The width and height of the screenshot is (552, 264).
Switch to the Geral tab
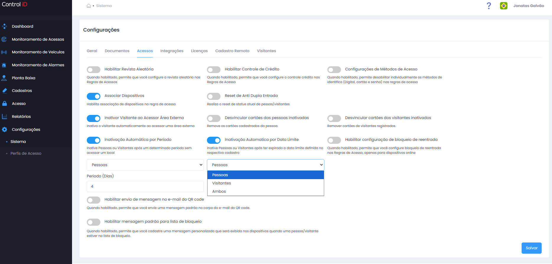92,51
